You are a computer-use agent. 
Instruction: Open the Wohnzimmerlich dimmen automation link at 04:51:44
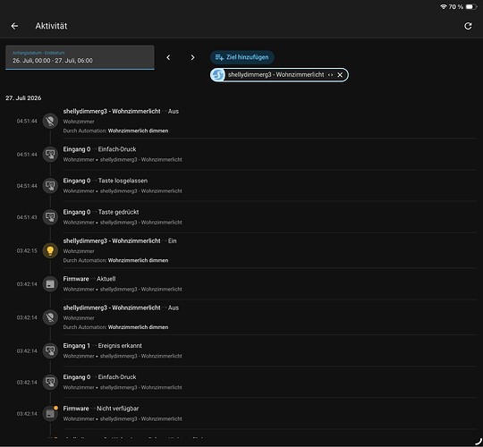pos(138,131)
